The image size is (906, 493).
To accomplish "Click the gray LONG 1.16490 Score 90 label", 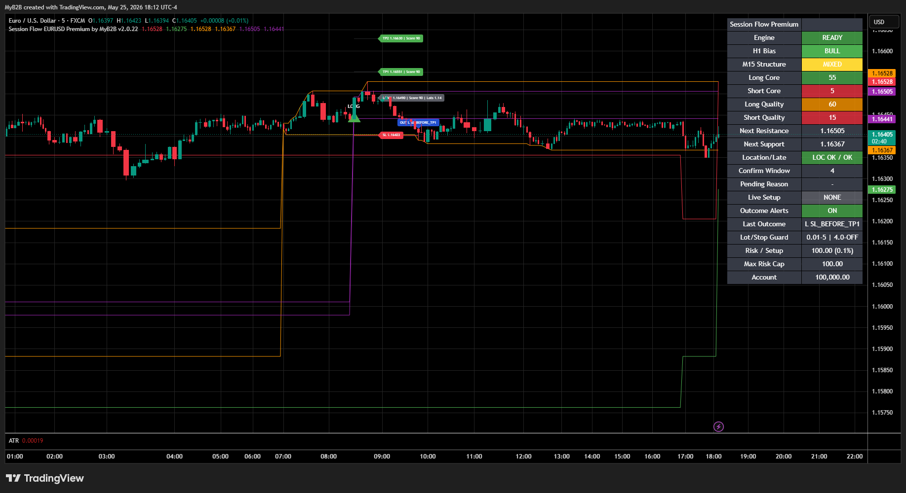I will click(x=412, y=98).
